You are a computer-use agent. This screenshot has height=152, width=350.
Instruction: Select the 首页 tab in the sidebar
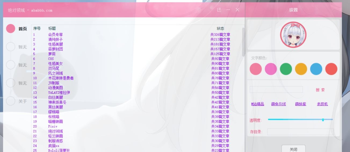[23, 29]
